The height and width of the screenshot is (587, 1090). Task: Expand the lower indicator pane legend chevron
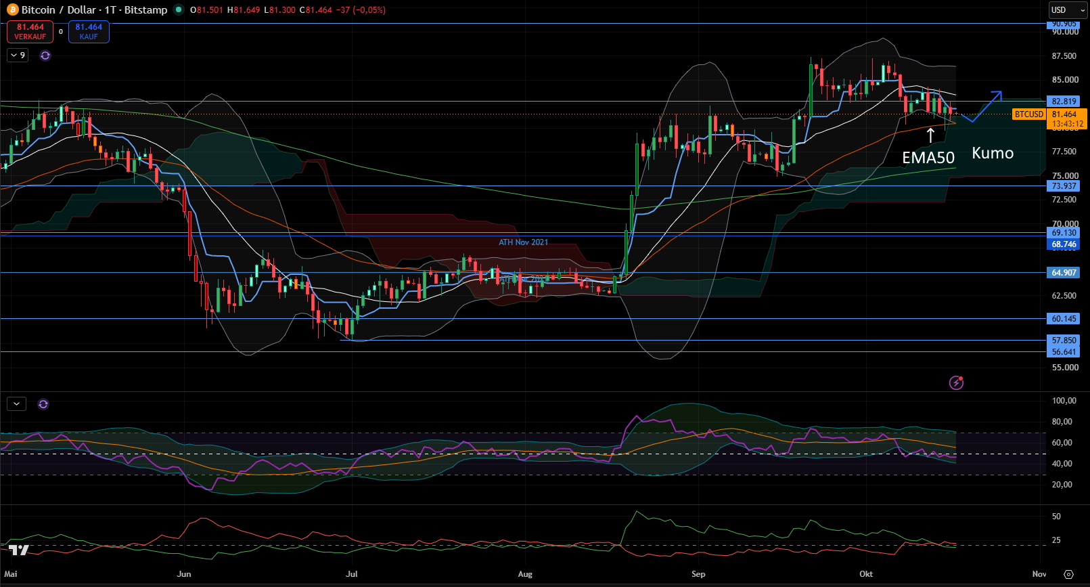[x=16, y=404]
